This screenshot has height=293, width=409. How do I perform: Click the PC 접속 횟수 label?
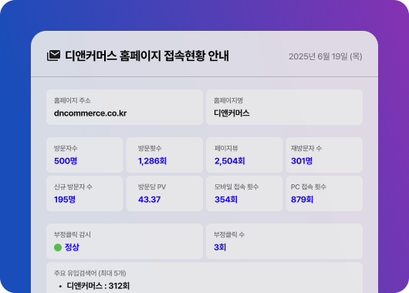pos(309,187)
